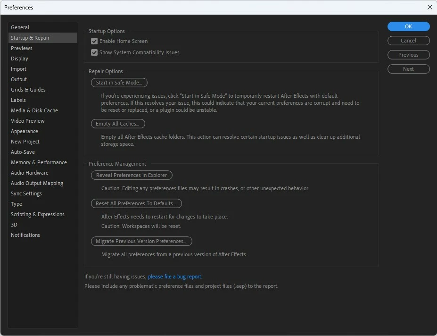Dismiss dialog with Cancel button
437x336 pixels.
click(x=409, y=41)
